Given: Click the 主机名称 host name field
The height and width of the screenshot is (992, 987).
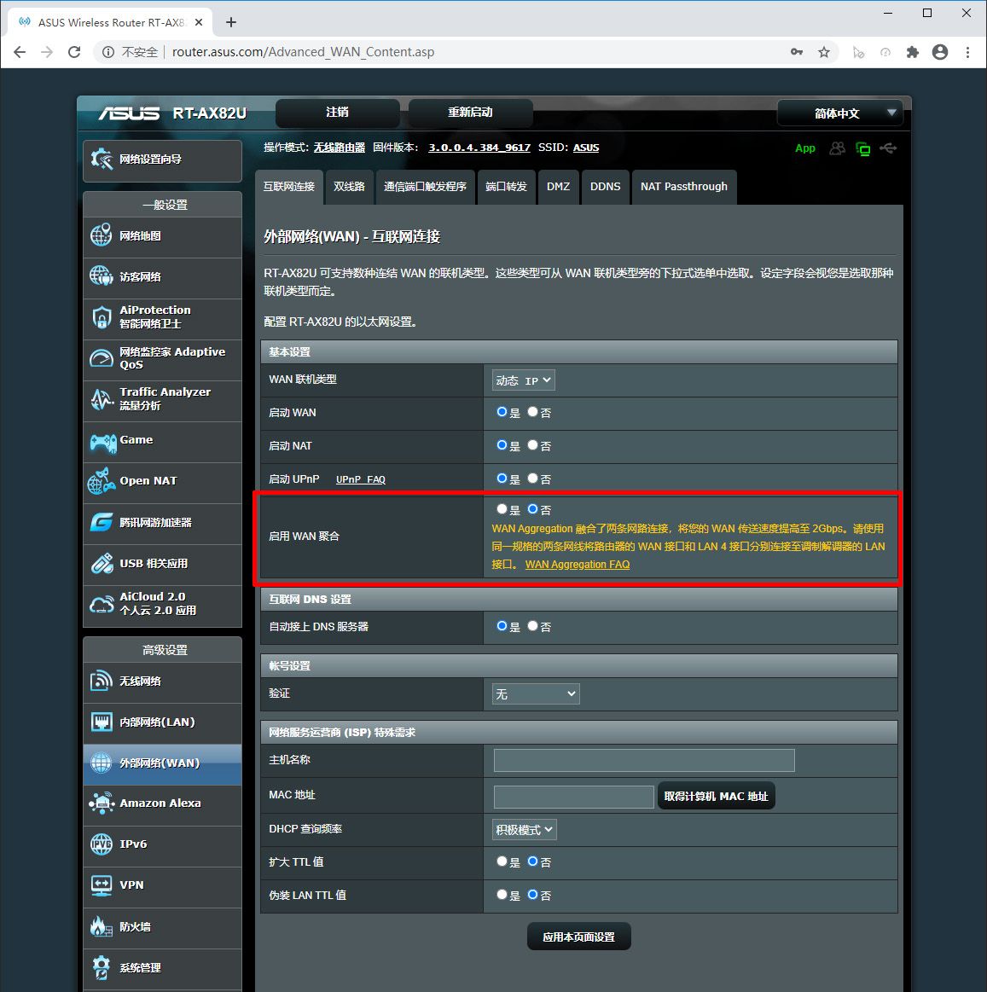Looking at the screenshot, I should (644, 760).
